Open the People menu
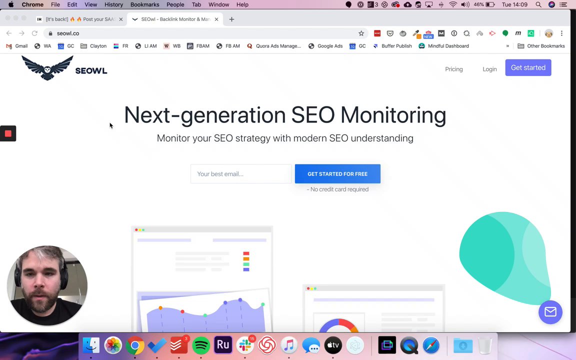 tap(175, 5)
